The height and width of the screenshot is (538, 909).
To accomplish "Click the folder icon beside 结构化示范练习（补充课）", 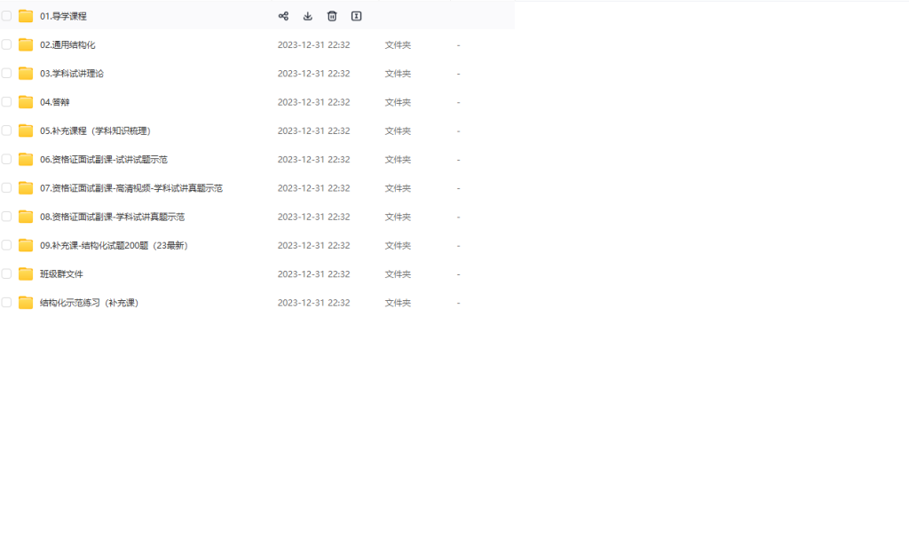I will click(x=26, y=303).
